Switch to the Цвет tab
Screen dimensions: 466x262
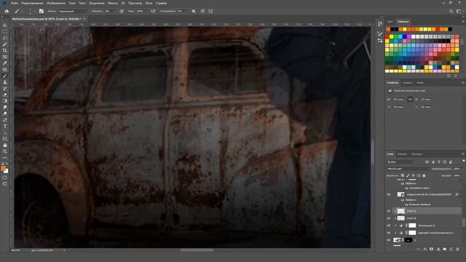coord(390,21)
